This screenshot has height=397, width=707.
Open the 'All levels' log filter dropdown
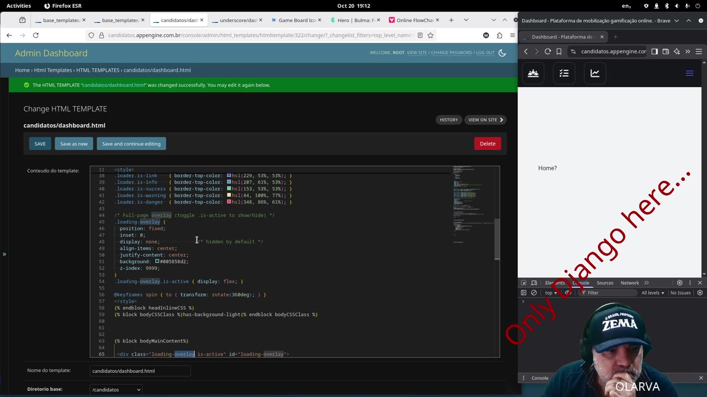653,293
